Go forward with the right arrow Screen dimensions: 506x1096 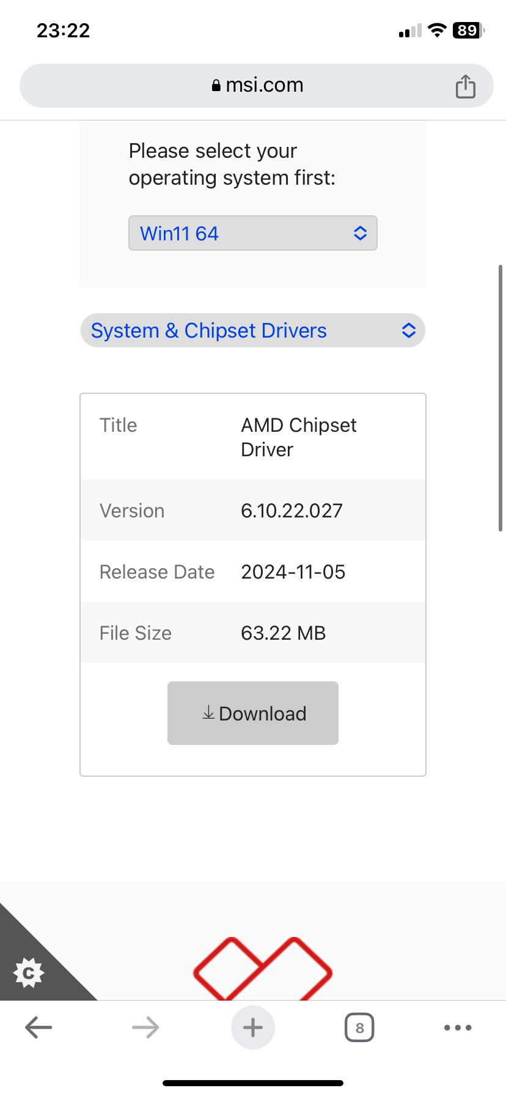145,1027
